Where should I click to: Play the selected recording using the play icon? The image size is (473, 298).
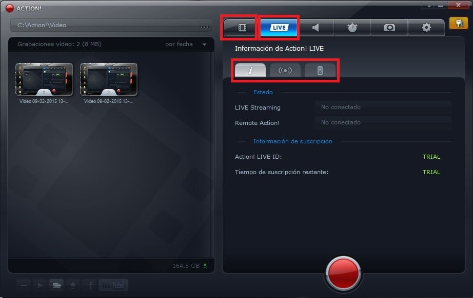pyautogui.click(x=40, y=285)
